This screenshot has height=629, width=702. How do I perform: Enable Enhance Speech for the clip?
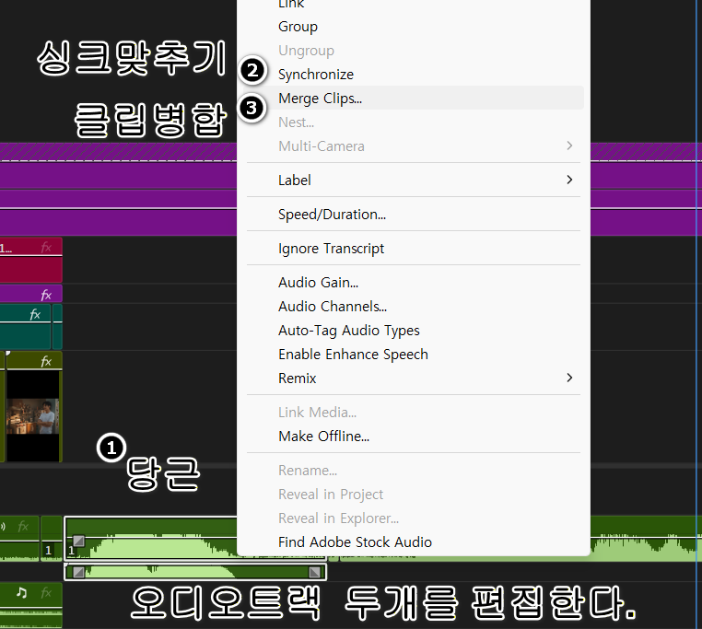pyautogui.click(x=353, y=355)
